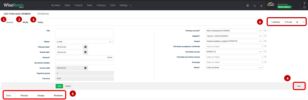Collapse the panel with the up chevron
Image resolution: width=308 pixels, height=100 pixels.
click(x=303, y=22)
